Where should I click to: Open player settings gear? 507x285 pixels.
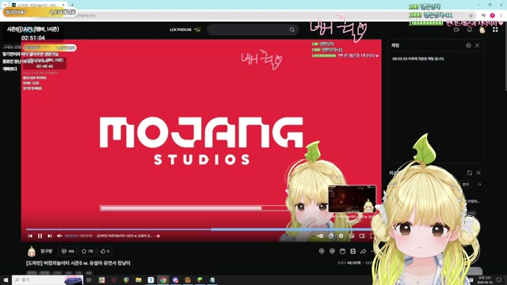point(341,236)
